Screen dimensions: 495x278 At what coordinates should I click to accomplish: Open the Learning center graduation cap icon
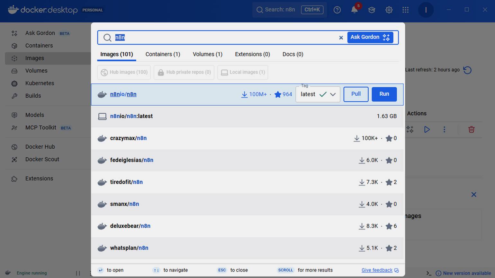coord(372,10)
